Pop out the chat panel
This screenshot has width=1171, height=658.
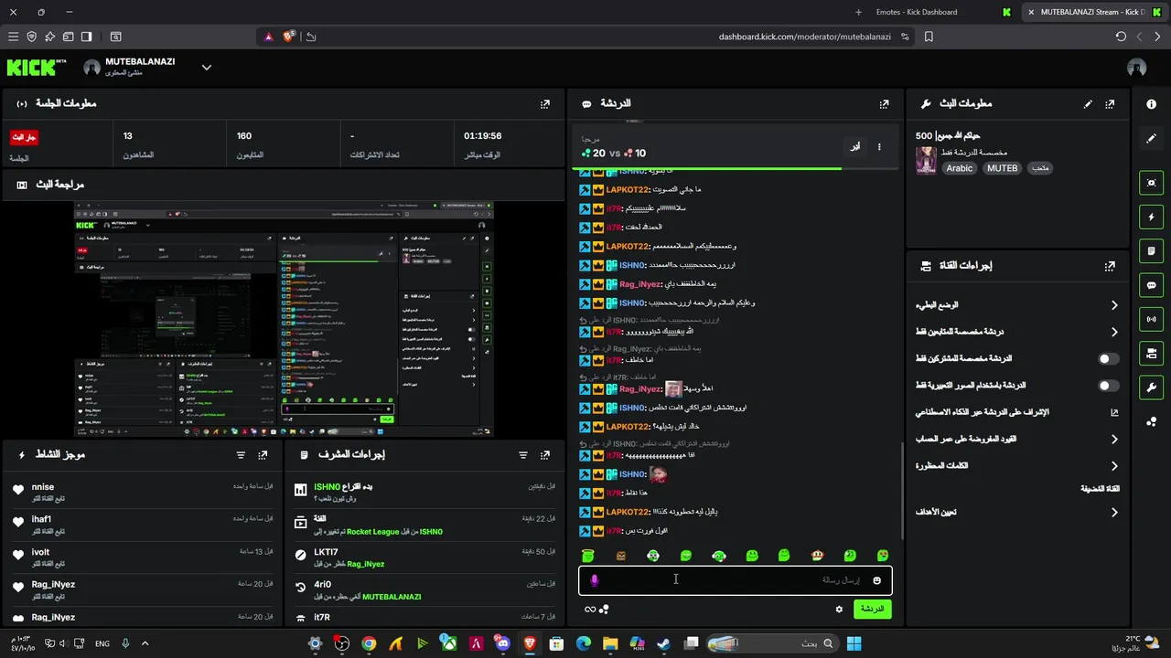[x=884, y=104]
